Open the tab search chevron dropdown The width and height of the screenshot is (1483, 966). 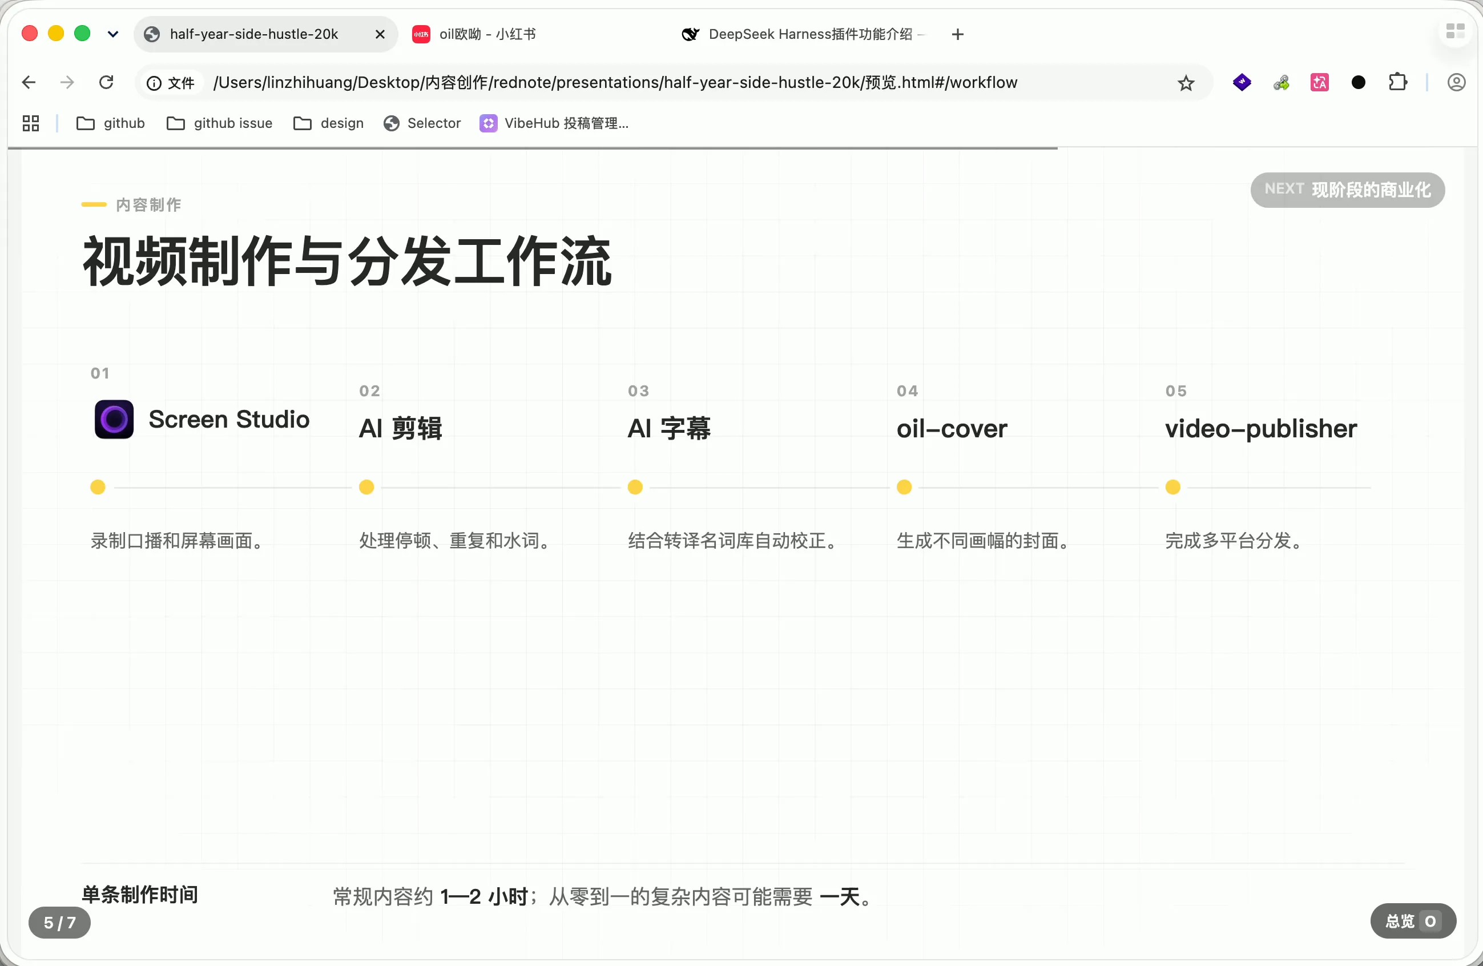[113, 34]
